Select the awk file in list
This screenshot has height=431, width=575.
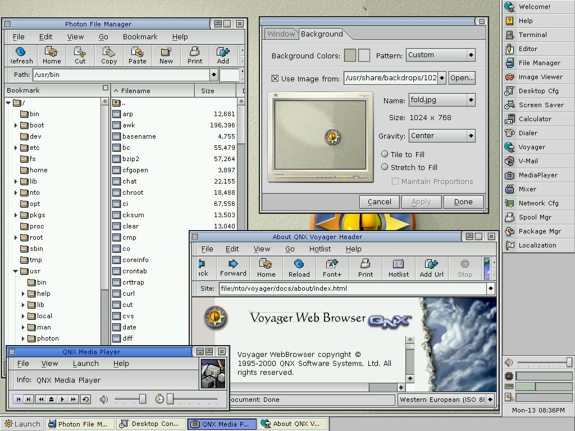tap(174, 125)
